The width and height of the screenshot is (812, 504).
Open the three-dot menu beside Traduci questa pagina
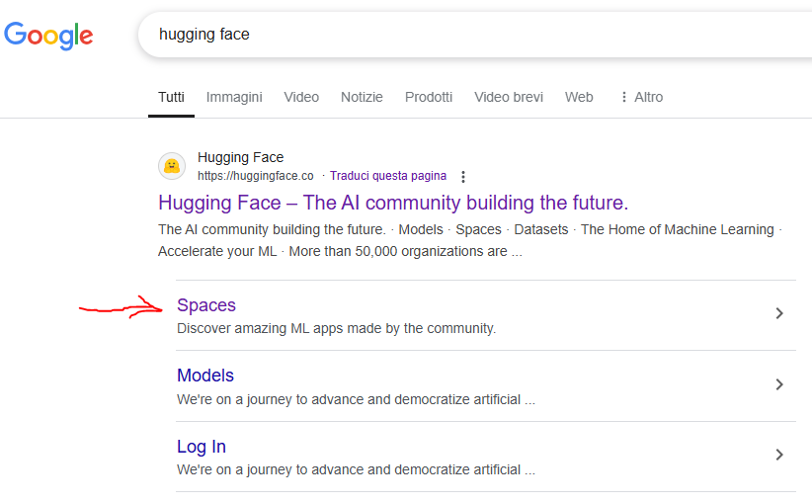coord(463,177)
